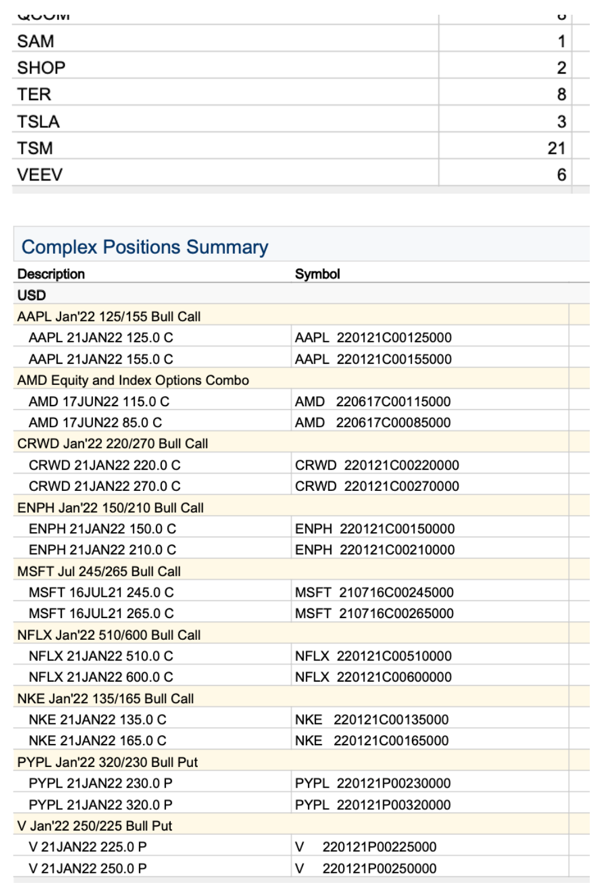Click the NKE Jan'22 135/165 Bull Call group
The width and height of the screenshot is (598, 890).
[x=105, y=699]
